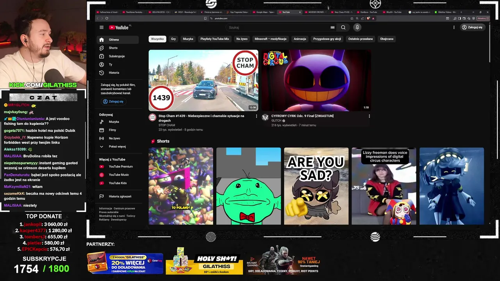Open the on-screen keyboard icon in search box

point(332,27)
